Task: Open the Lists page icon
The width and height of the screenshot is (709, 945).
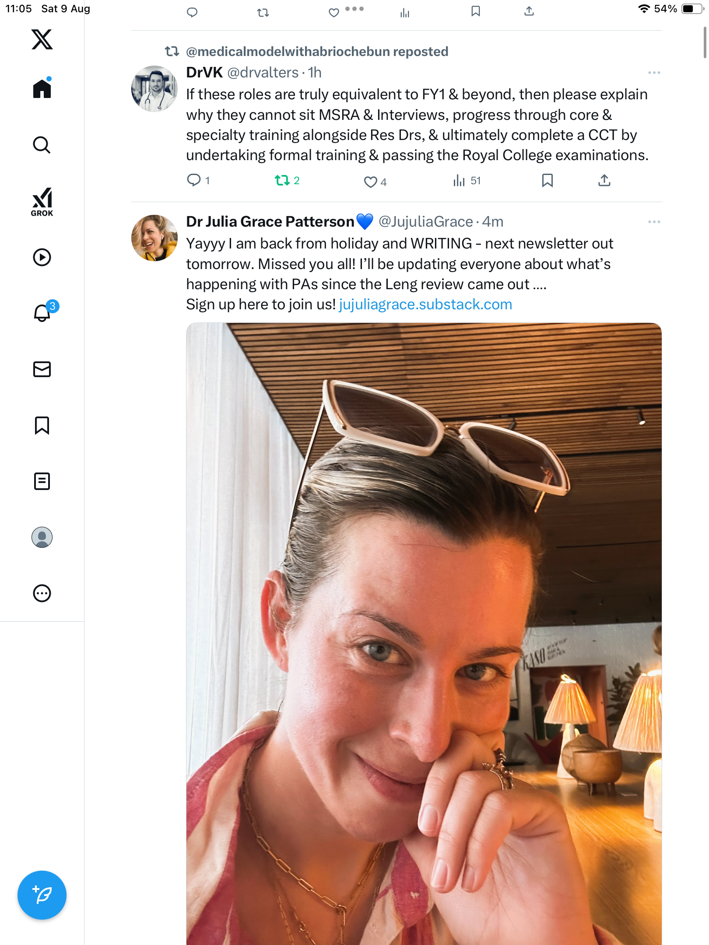Action: point(42,481)
